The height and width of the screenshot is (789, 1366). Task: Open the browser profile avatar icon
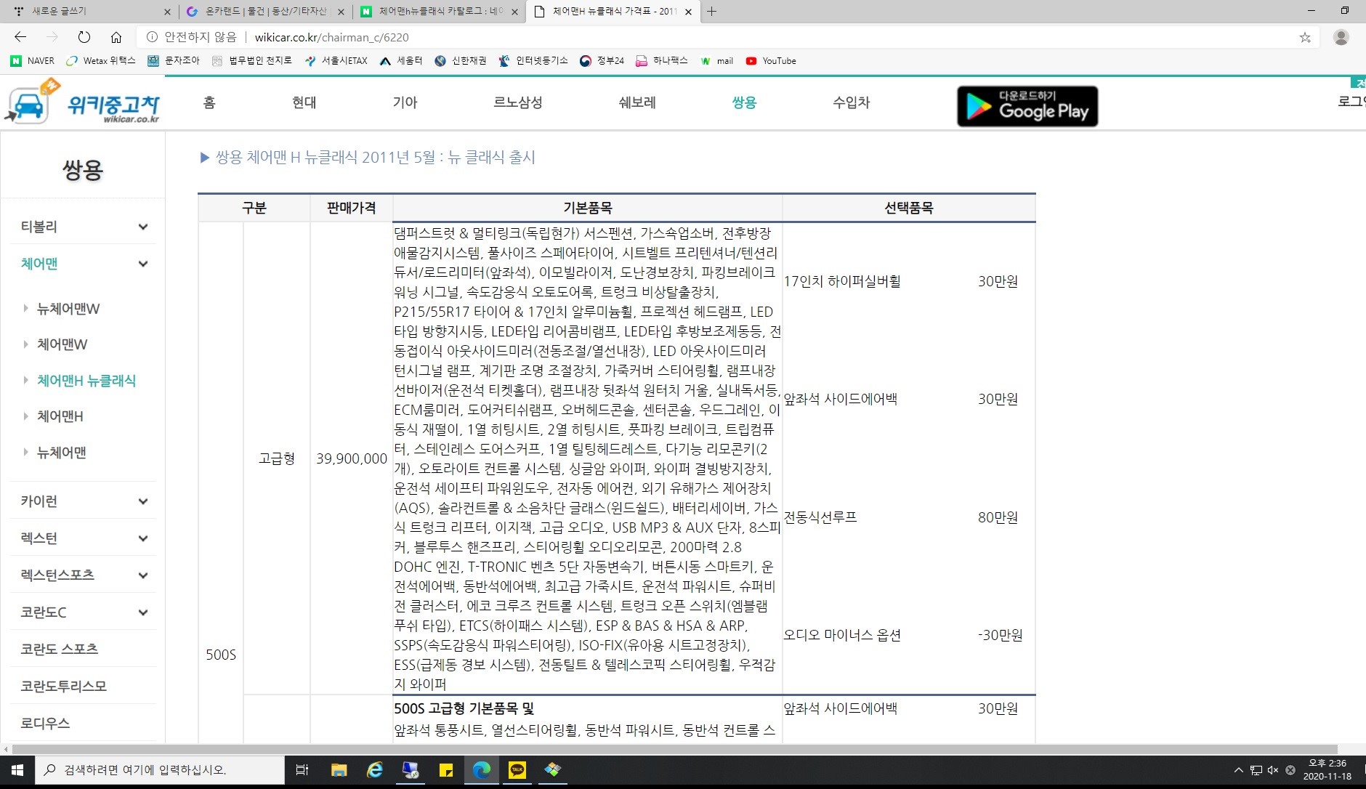pos(1341,37)
